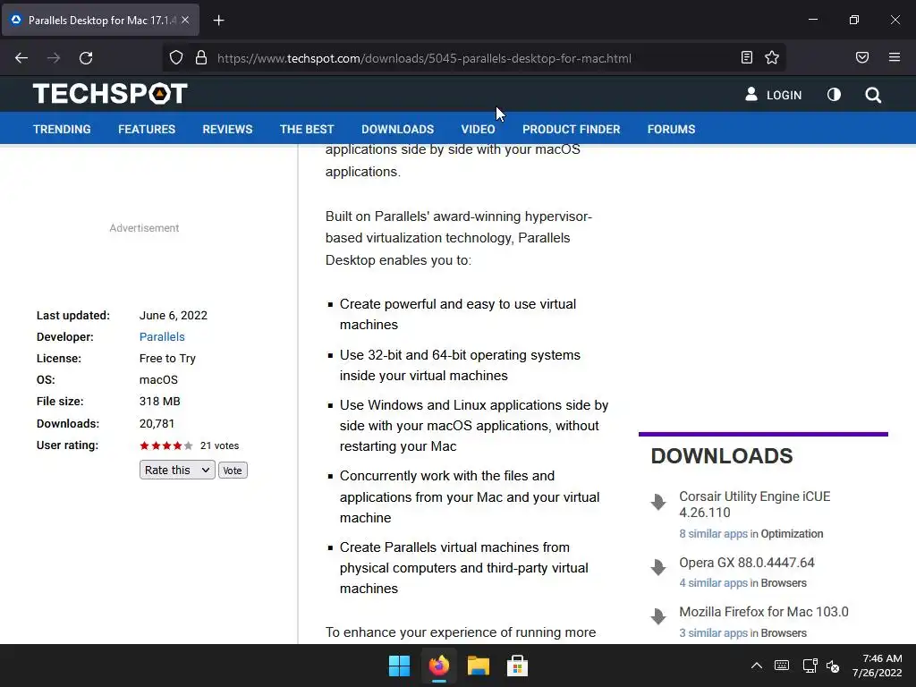The width and height of the screenshot is (916, 687).
Task: Open the Firefox hamburger menu
Action: [895, 57]
